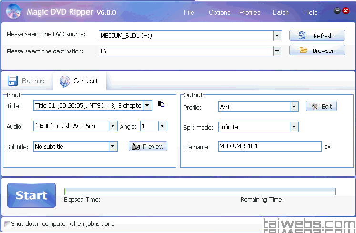This screenshot has width=356, height=233.
Task: Click the chapter list icon beside Title
Action: [161, 104]
